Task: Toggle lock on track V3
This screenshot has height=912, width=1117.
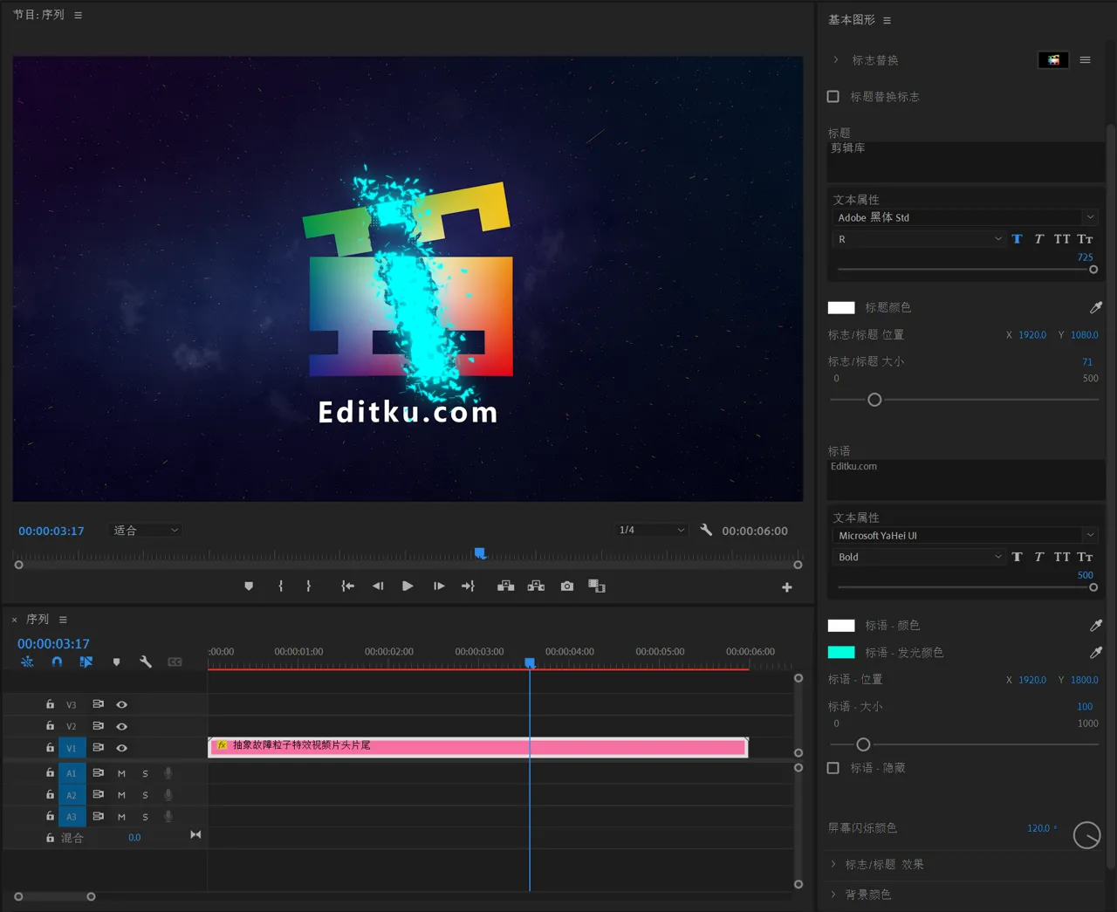Action: tap(50, 704)
